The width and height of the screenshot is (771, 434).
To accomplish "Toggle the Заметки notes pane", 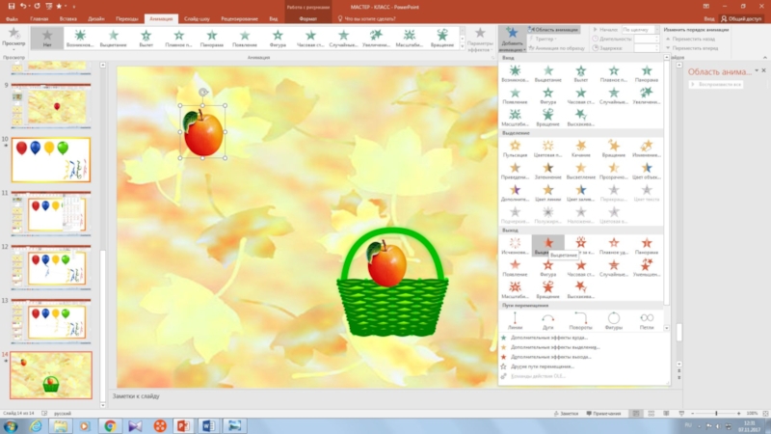I will [x=568, y=413].
